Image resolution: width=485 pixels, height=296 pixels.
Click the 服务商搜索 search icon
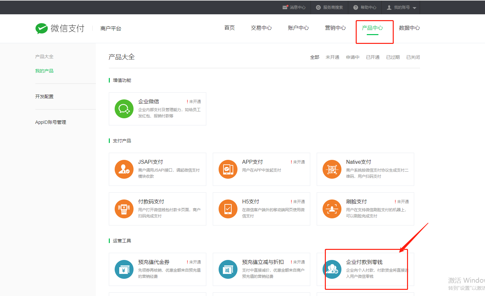318,7
